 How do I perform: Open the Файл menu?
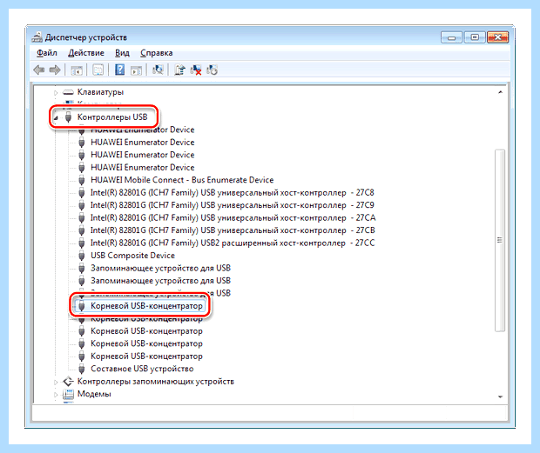pyautogui.click(x=47, y=53)
